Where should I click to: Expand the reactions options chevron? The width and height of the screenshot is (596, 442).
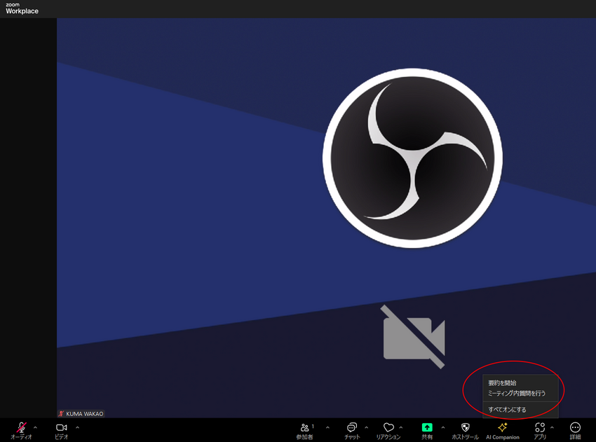[x=401, y=427]
